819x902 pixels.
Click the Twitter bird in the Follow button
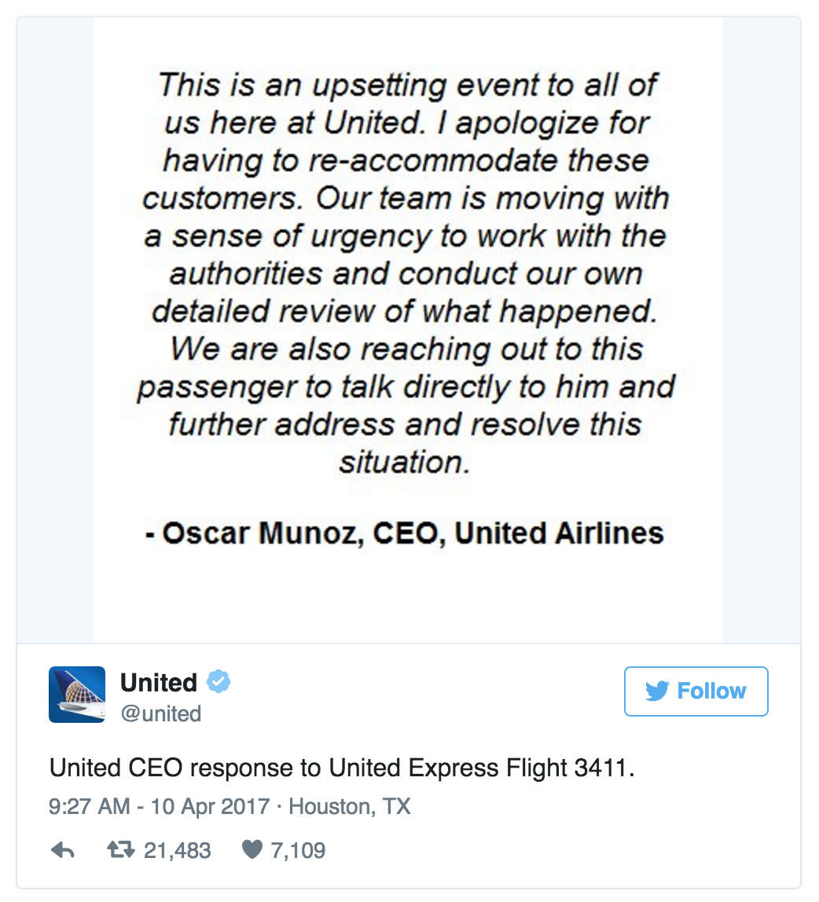(657, 691)
